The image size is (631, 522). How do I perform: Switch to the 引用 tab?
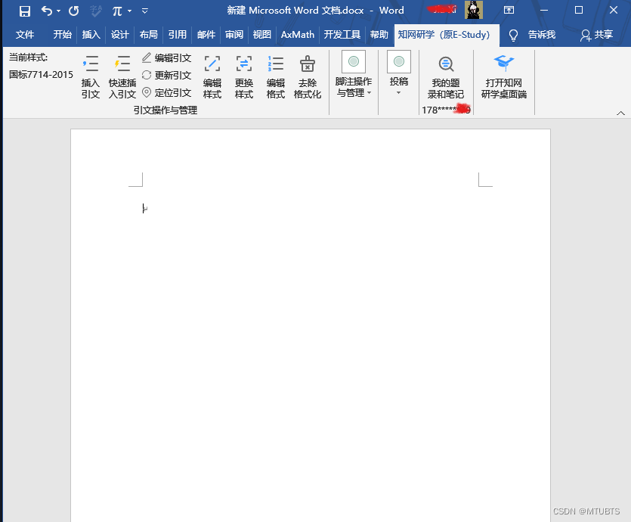tap(178, 35)
